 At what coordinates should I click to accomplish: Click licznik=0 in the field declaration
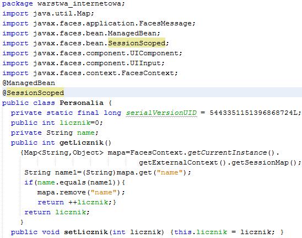[79, 123]
